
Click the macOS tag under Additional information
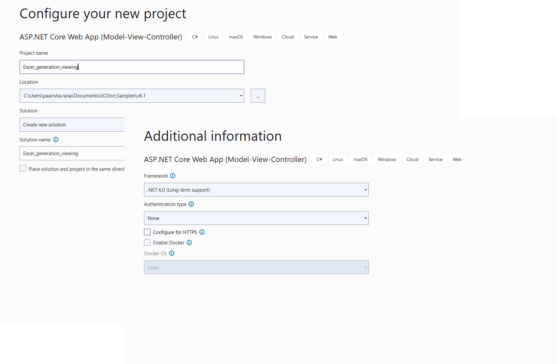360,160
